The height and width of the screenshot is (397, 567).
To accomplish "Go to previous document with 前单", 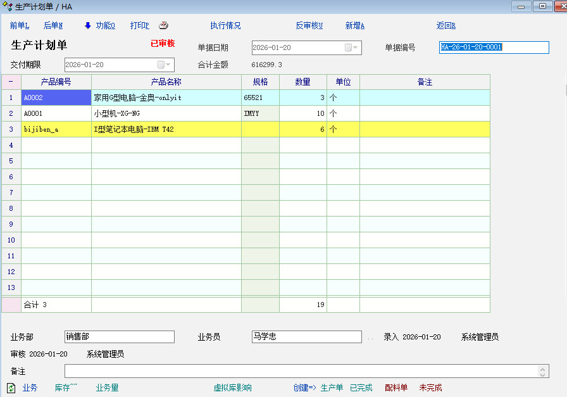I will click(x=20, y=26).
